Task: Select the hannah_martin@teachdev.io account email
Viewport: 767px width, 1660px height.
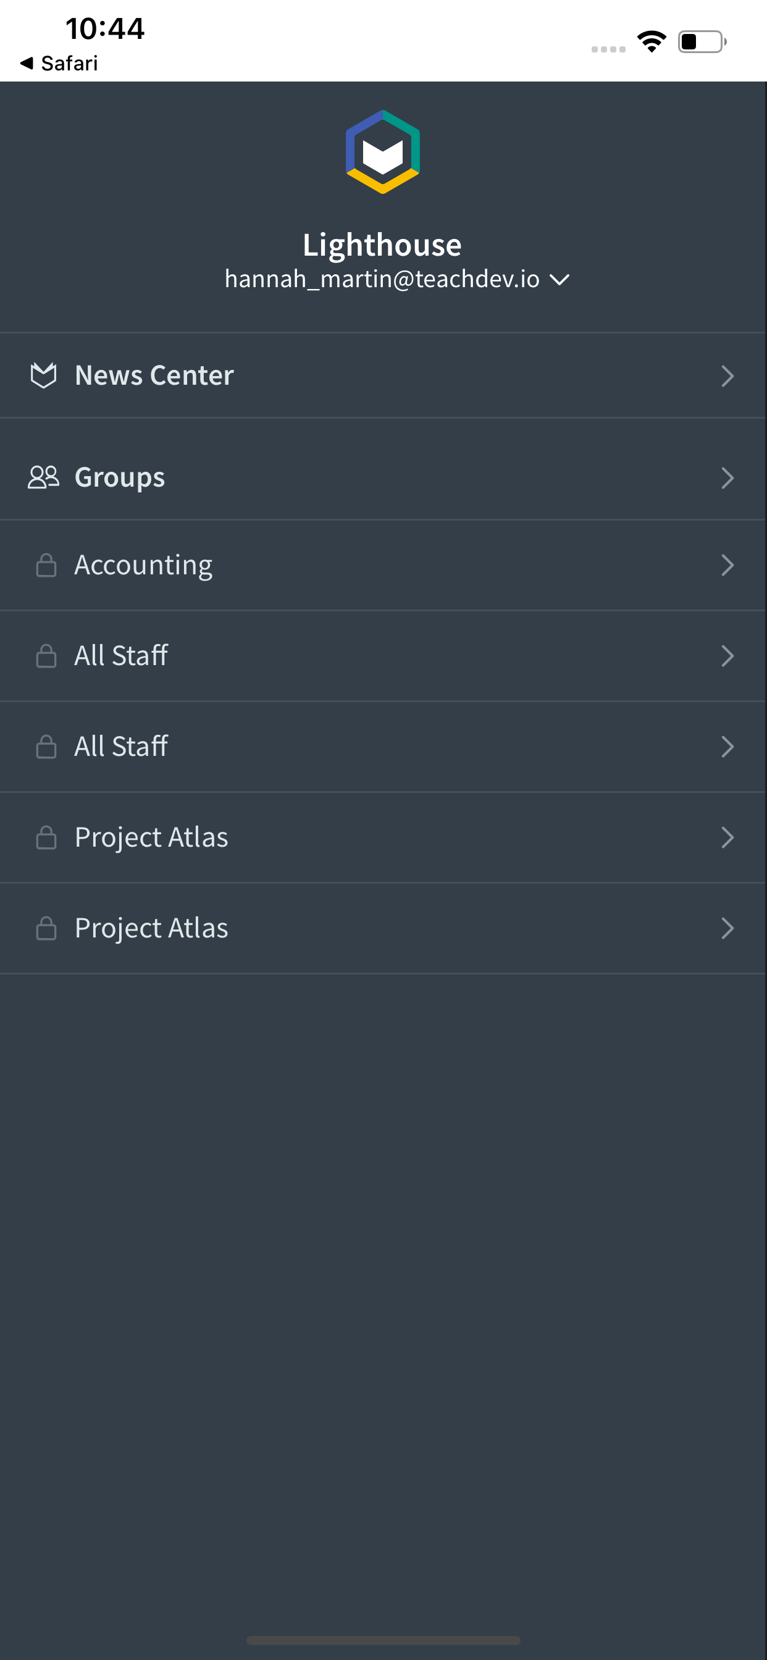Action: pos(382,279)
